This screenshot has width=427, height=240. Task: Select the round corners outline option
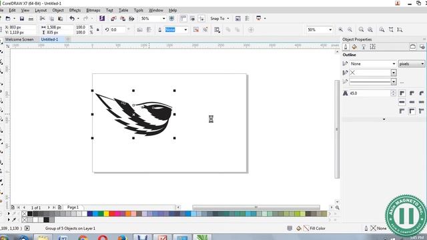pos(412,93)
